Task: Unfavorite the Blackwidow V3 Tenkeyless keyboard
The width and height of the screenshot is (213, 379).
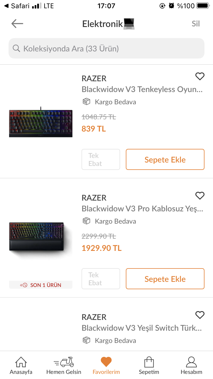Action: tap(200, 76)
